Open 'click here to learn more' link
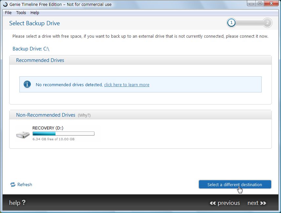The height and width of the screenshot is (213, 281). [x=126, y=85]
